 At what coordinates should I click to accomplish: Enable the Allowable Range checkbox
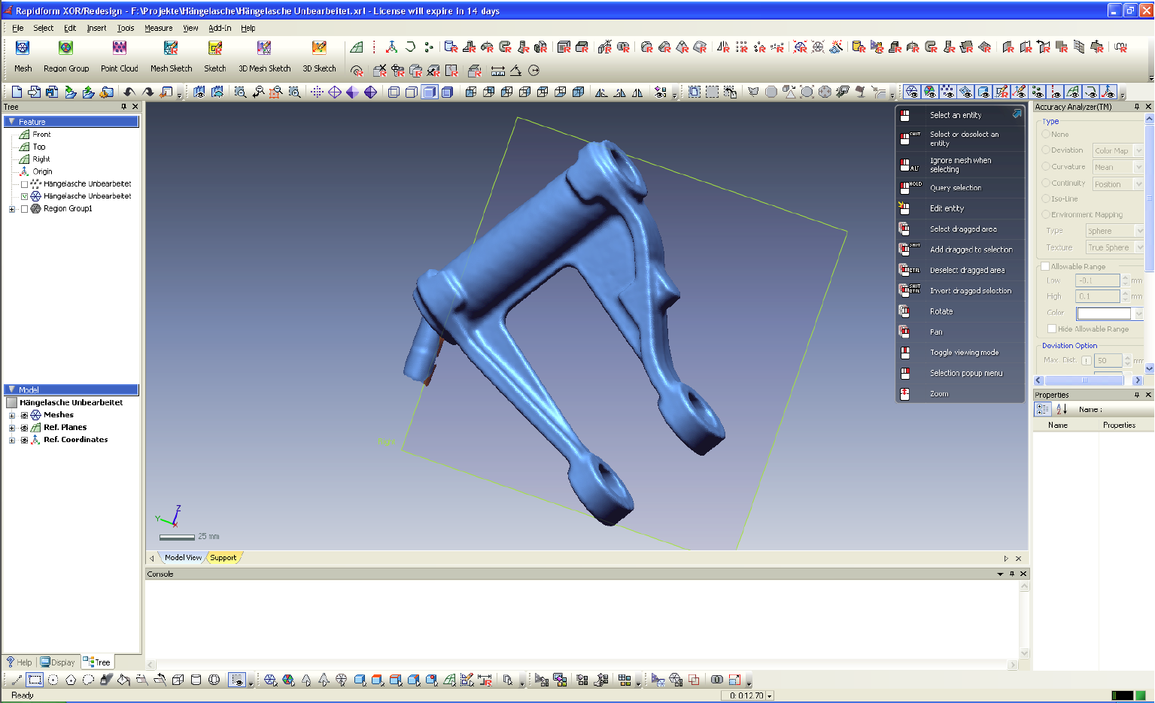pos(1045,266)
